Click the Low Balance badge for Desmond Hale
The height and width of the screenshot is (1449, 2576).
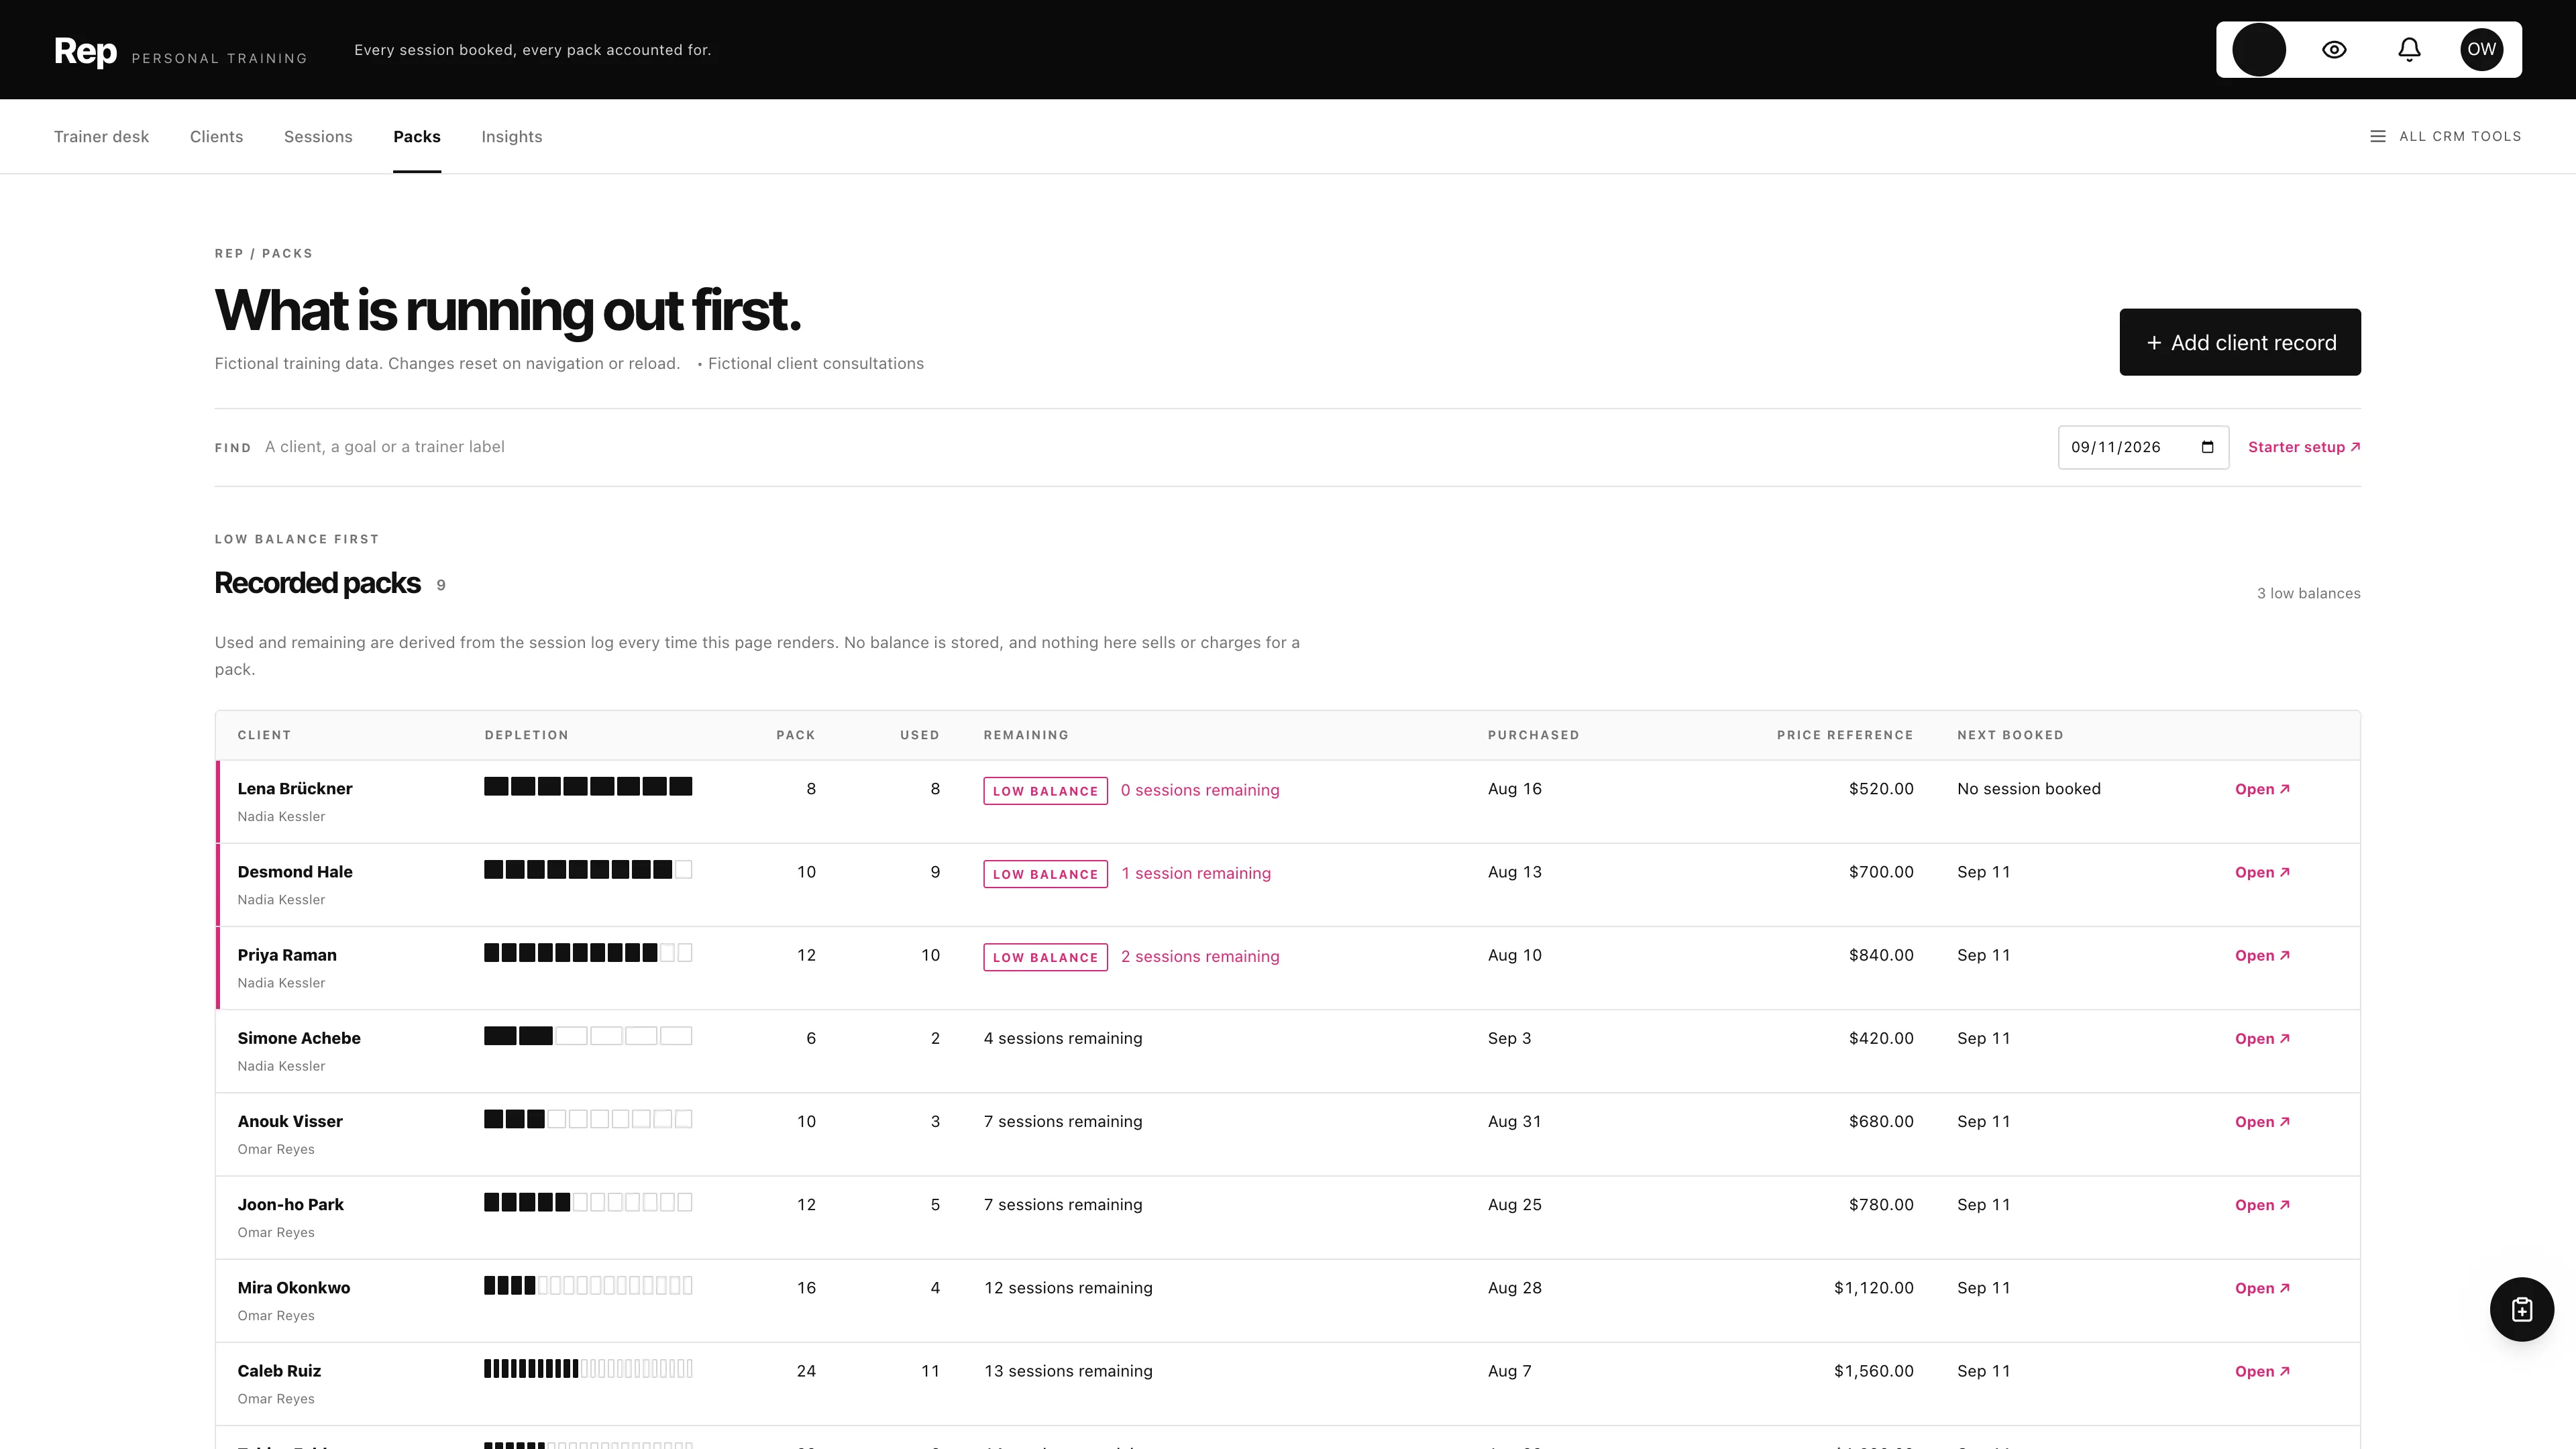click(1045, 874)
